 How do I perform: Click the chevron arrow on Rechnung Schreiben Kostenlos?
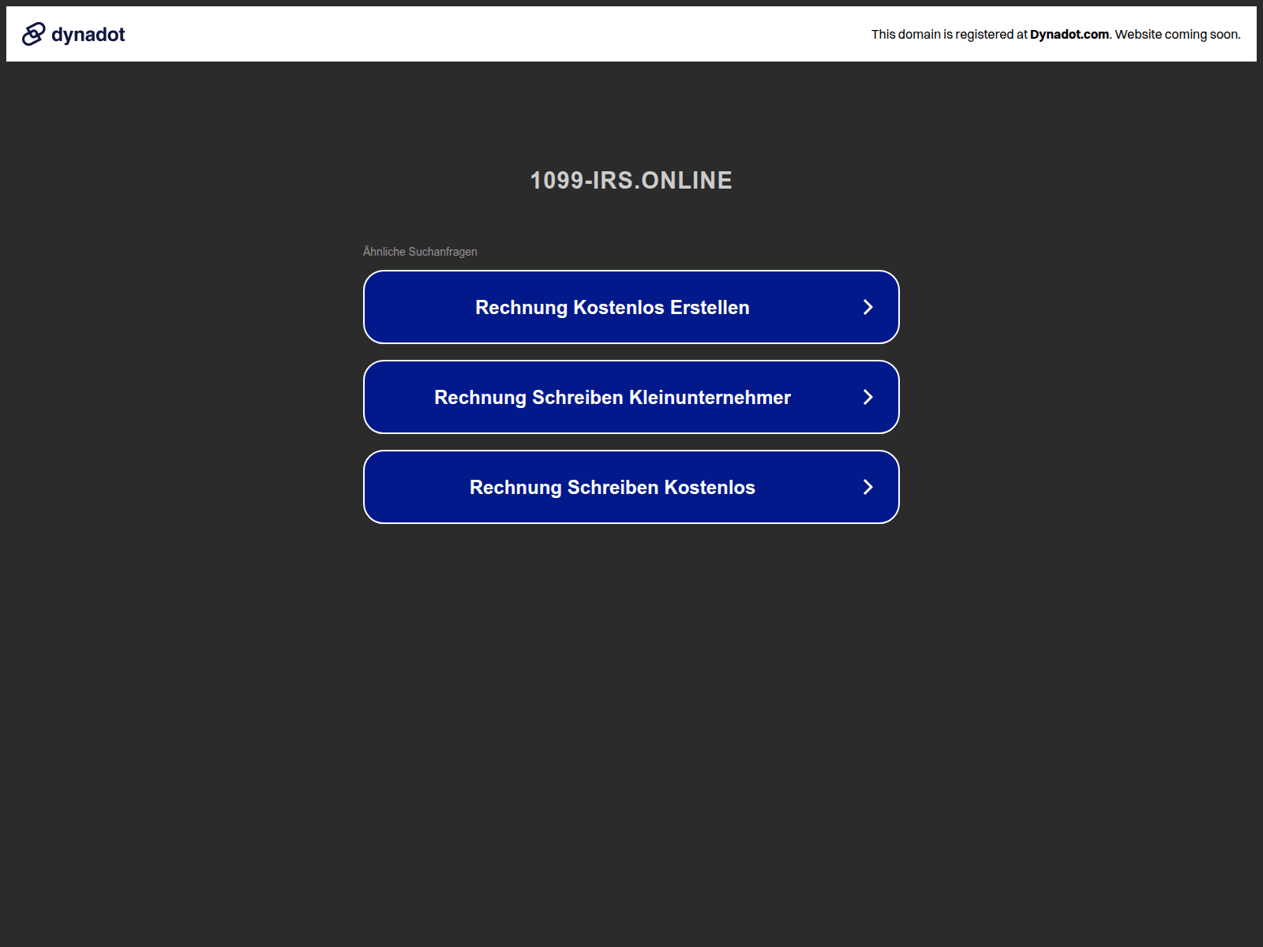[868, 487]
